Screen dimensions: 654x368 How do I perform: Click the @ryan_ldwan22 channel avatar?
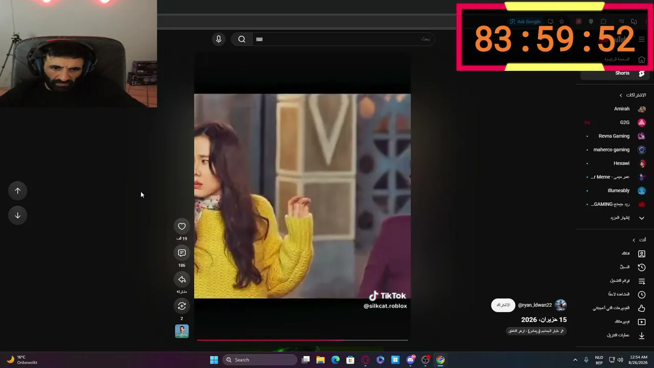(x=560, y=305)
